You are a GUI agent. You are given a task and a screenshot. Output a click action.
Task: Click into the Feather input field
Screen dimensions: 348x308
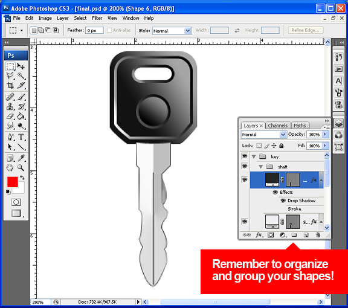point(94,30)
